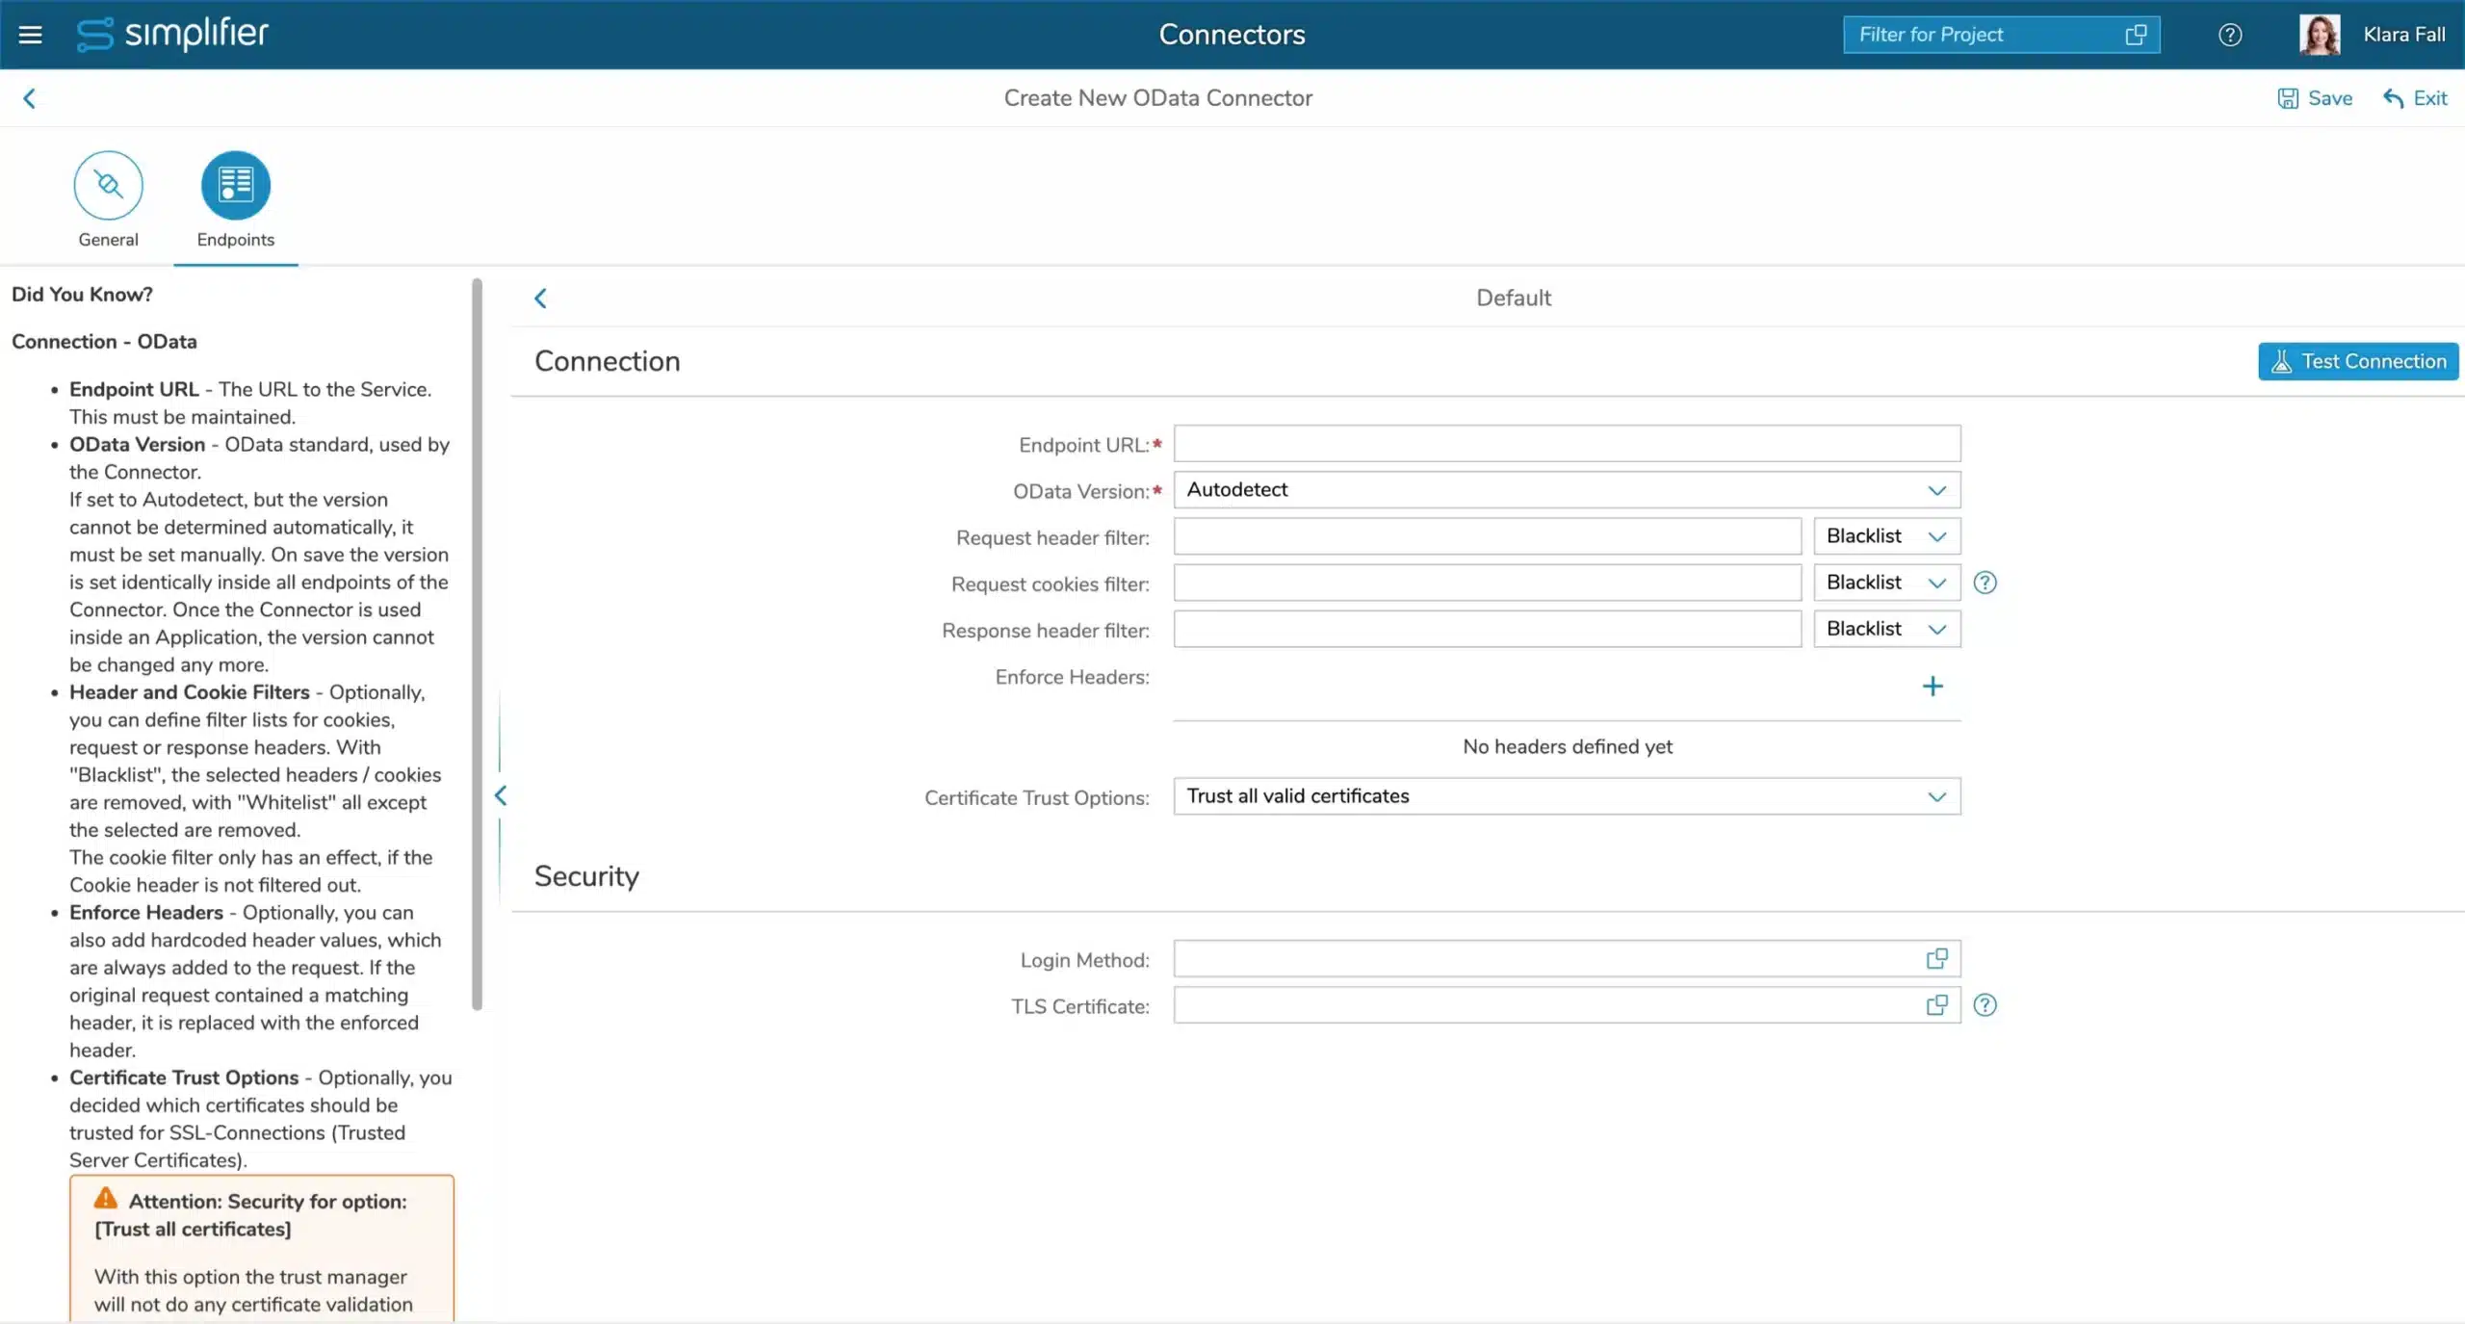Open value help in Filter for Project field
The width and height of the screenshot is (2465, 1324).
point(2135,35)
